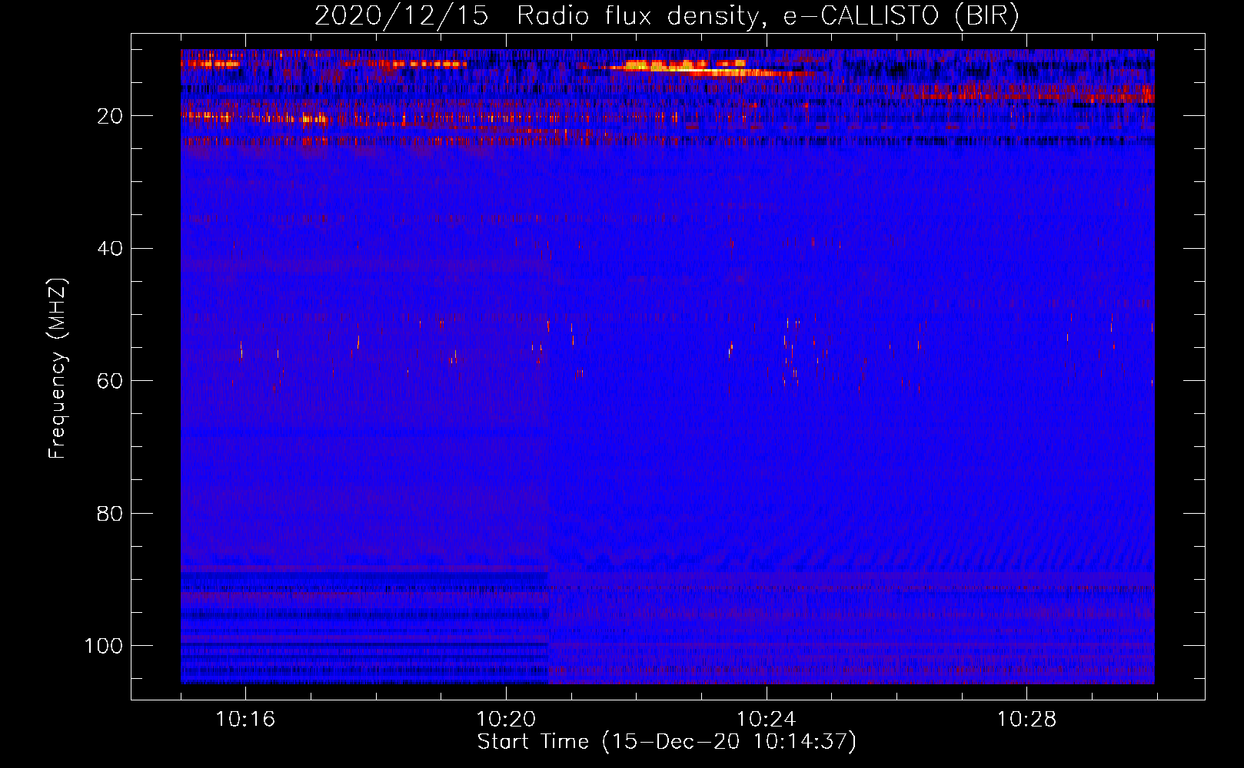Image resolution: width=1244 pixels, height=768 pixels.
Task: Select the 'Frequency (MHZ)' axis label
Action: click(x=58, y=369)
